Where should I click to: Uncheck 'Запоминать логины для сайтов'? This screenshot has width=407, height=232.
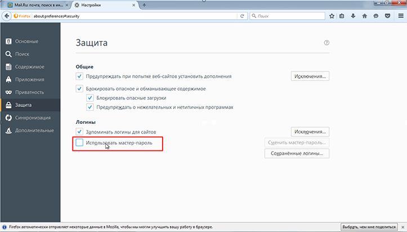tap(79, 131)
